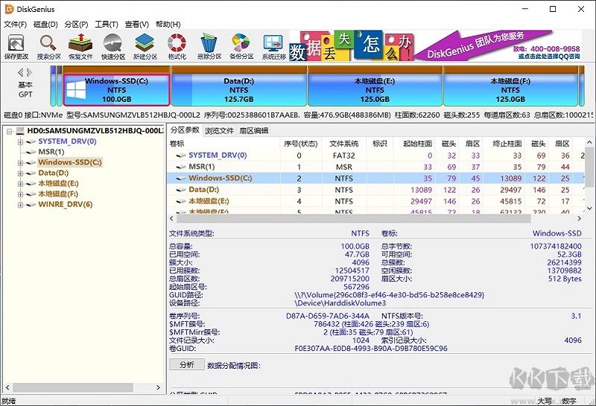Switch to the 分区参数 tab
Screen dimensions: 596x406
[x=185, y=130]
